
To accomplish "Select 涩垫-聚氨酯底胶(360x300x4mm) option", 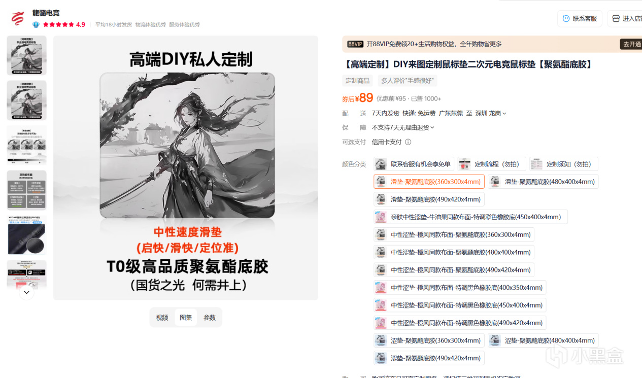I will [429, 340].
